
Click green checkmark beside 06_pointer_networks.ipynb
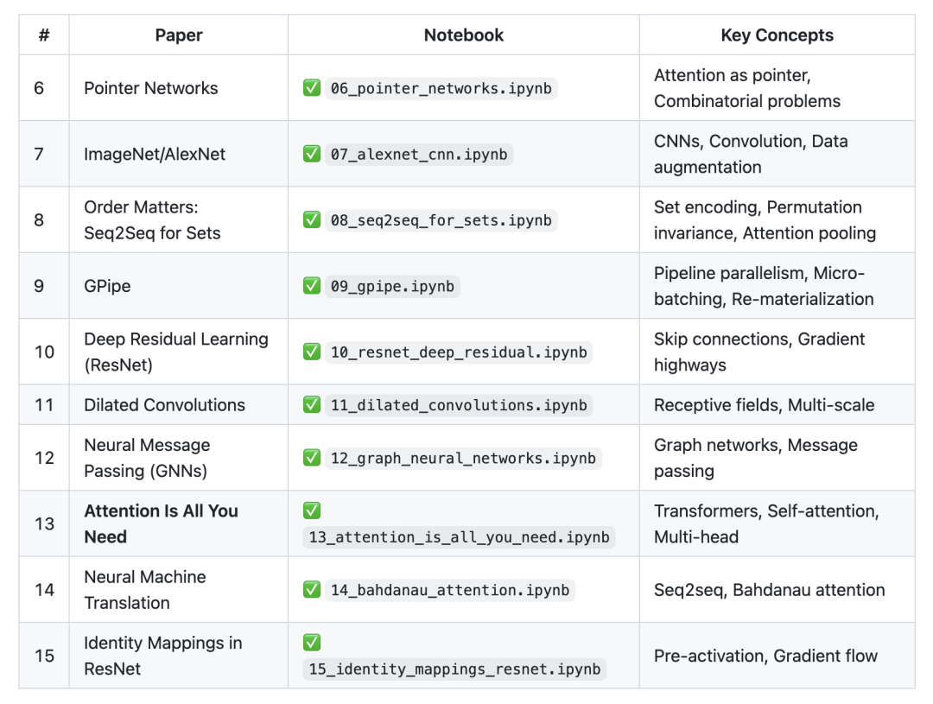click(x=312, y=88)
